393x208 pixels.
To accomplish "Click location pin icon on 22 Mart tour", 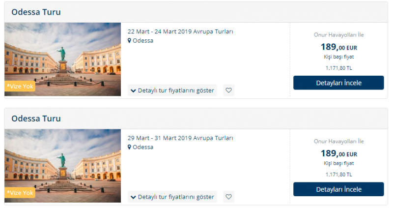I will tap(130, 41).
